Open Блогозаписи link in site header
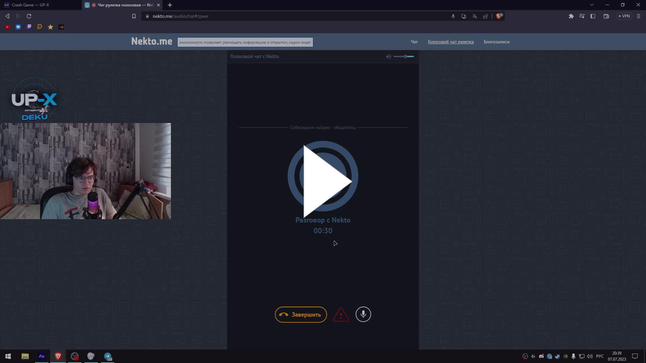 pos(497,42)
